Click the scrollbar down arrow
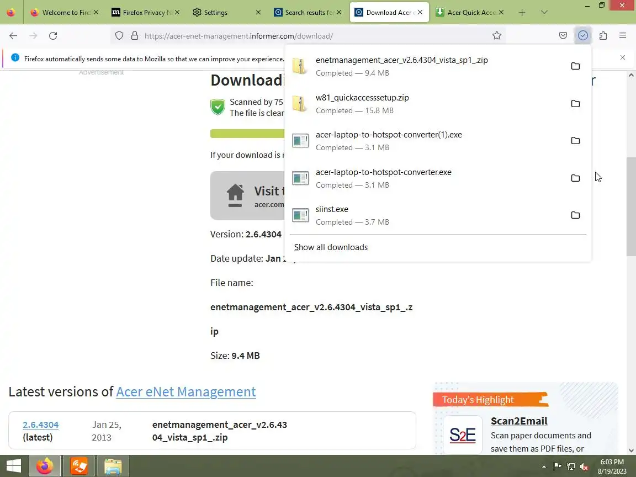 631,451
